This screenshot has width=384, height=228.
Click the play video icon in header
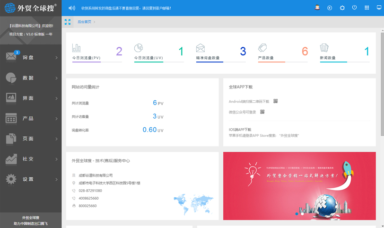(330, 8)
